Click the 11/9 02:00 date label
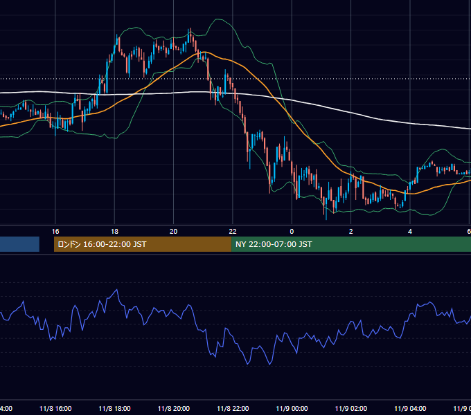The height and width of the screenshot is (415, 471). click(351, 409)
